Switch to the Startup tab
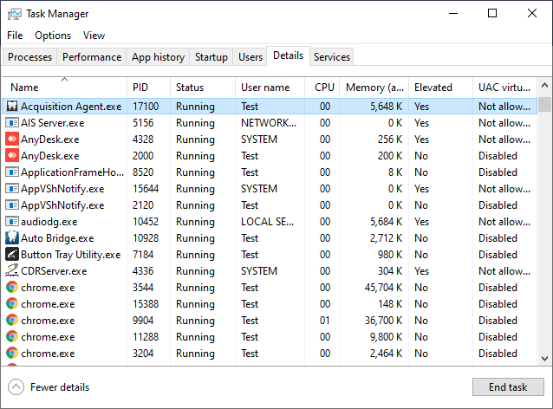 pyautogui.click(x=211, y=57)
